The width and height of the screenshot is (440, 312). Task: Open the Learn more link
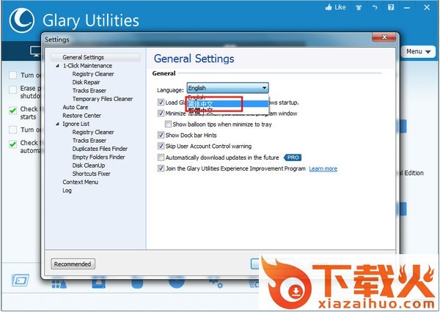pyautogui.click(x=323, y=168)
